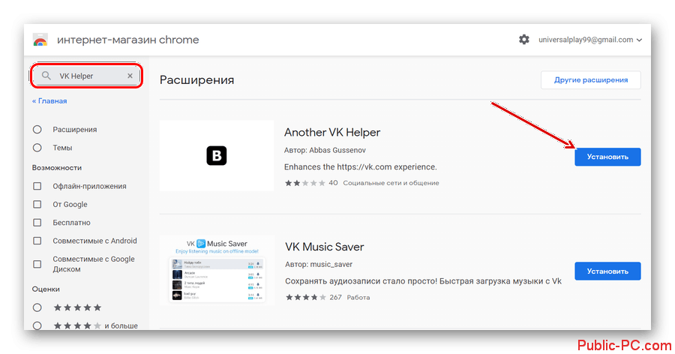This screenshot has height=354, width=675.
Task: Click the VK Helper search field
Action: tap(86, 76)
